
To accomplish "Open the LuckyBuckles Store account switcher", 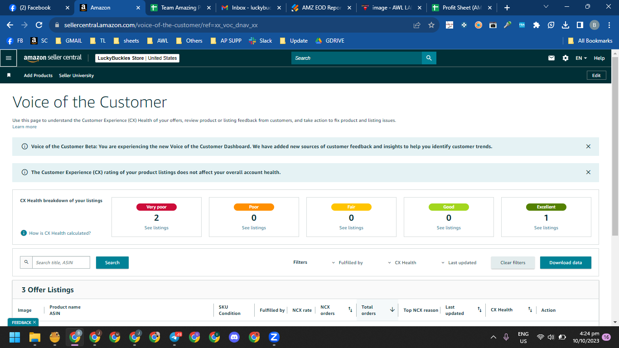I will click(137, 58).
